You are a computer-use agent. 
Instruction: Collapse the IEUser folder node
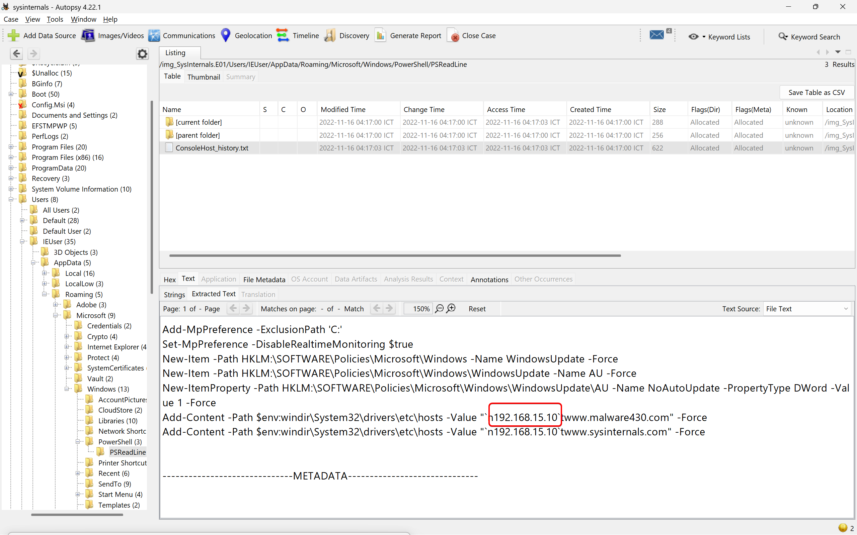(x=22, y=242)
